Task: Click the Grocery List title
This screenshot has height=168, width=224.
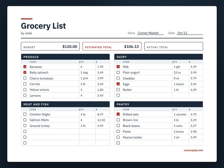Action: coord(43,26)
